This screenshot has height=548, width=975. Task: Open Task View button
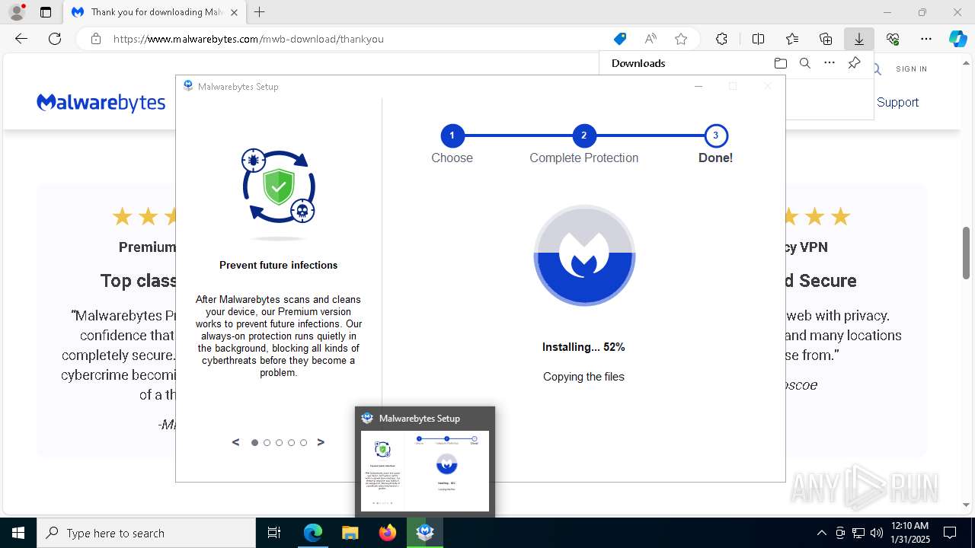(x=274, y=533)
